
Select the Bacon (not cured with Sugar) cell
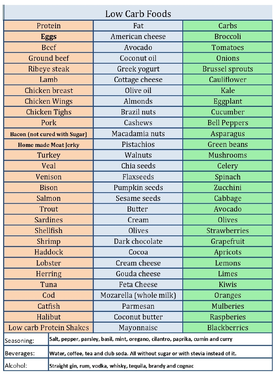point(49,134)
